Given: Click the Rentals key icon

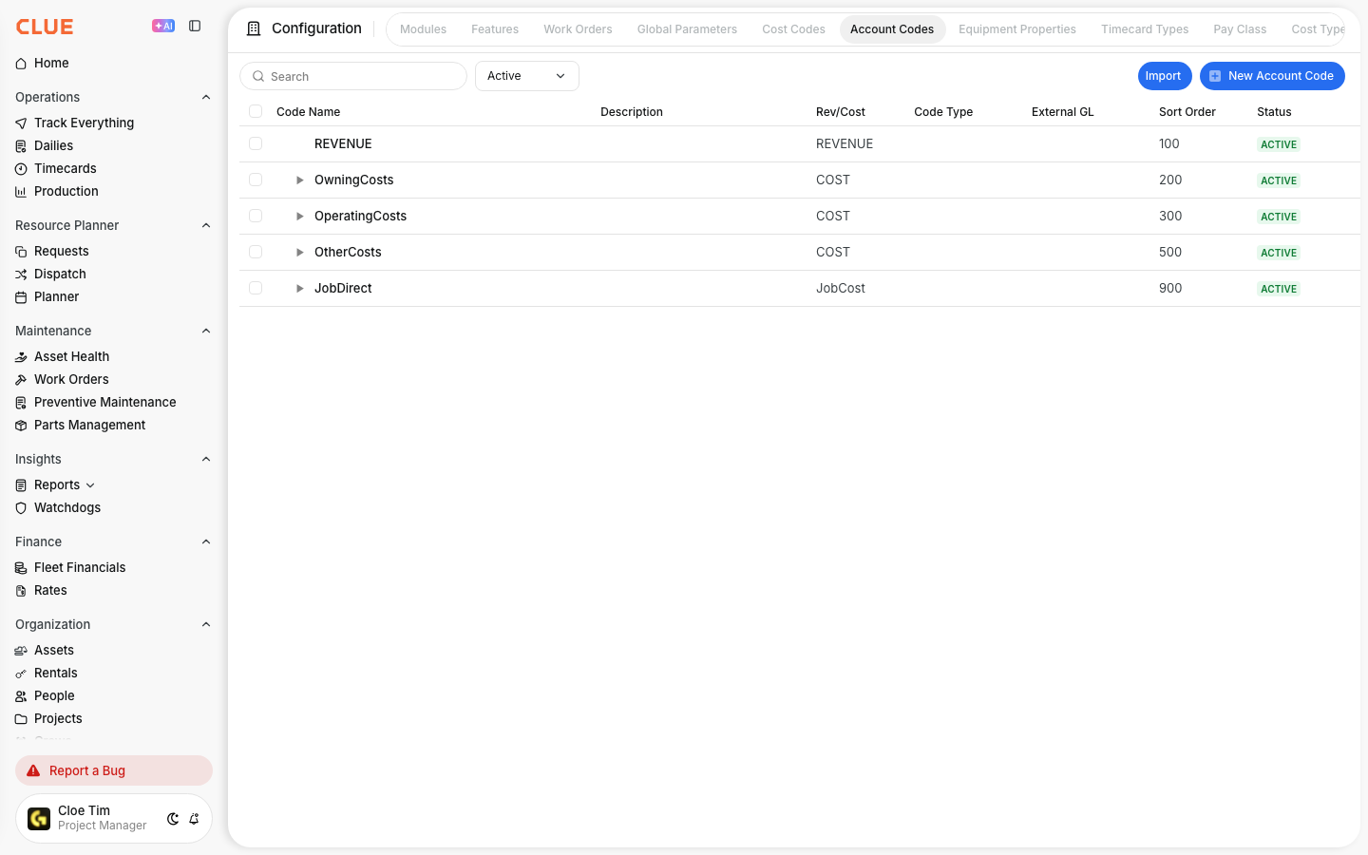Looking at the screenshot, I should (21, 674).
